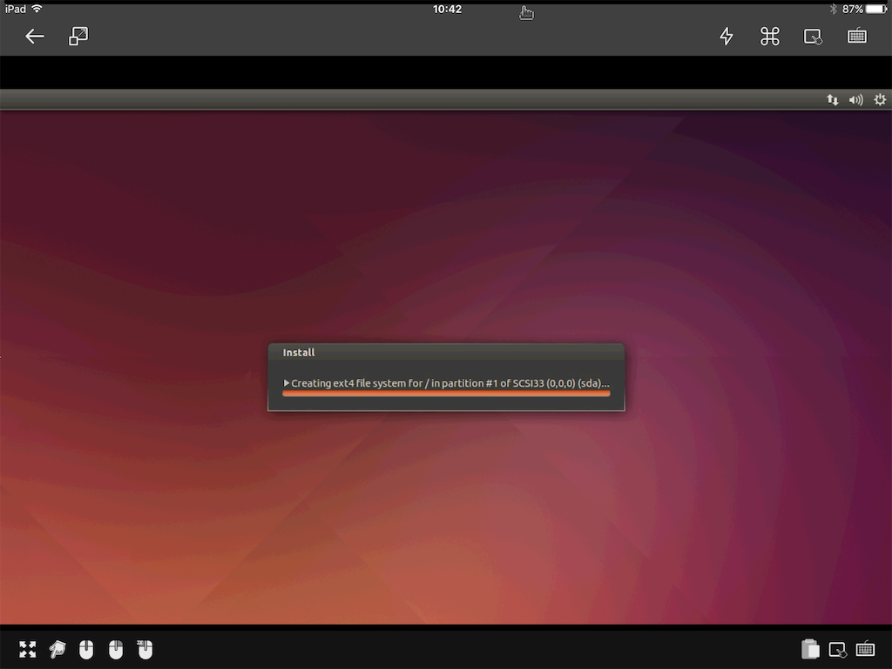The width and height of the screenshot is (892, 669).
Task: Tap the 87% battery indicator
Action: pyautogui.click(x=865, y=9)
